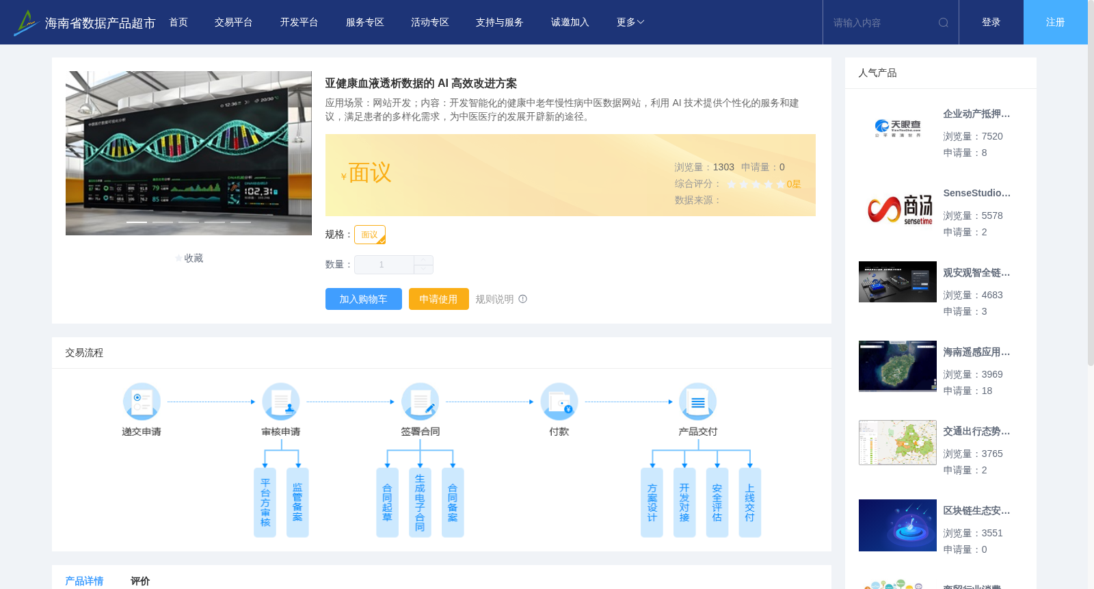Open the 天眼查 product logo
This screenshot has width=1094, height=589.
click(x=898, y=129)
